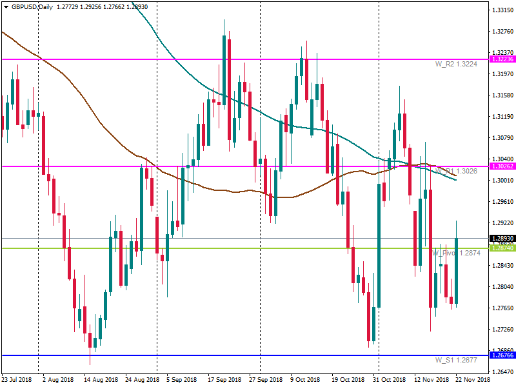This screenshot has height=387, width=516.
Task: Click the 1.29610 level on price axis
Action: click(502, 201)
